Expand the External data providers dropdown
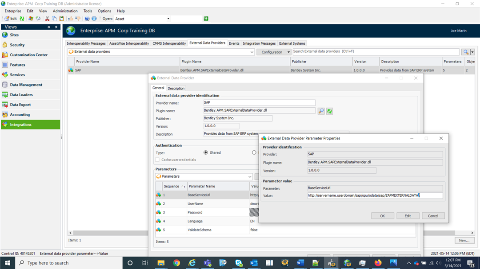The width and height of the screenshot is (480, 269). point(252,52)
